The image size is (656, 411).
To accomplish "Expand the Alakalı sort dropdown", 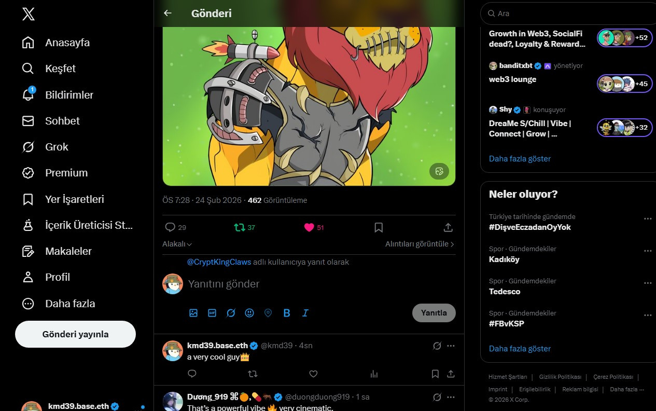I will 177,244.
